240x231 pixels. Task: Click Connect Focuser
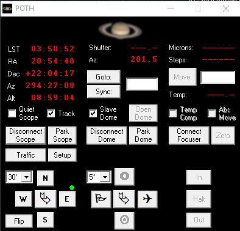coord(189,136)
